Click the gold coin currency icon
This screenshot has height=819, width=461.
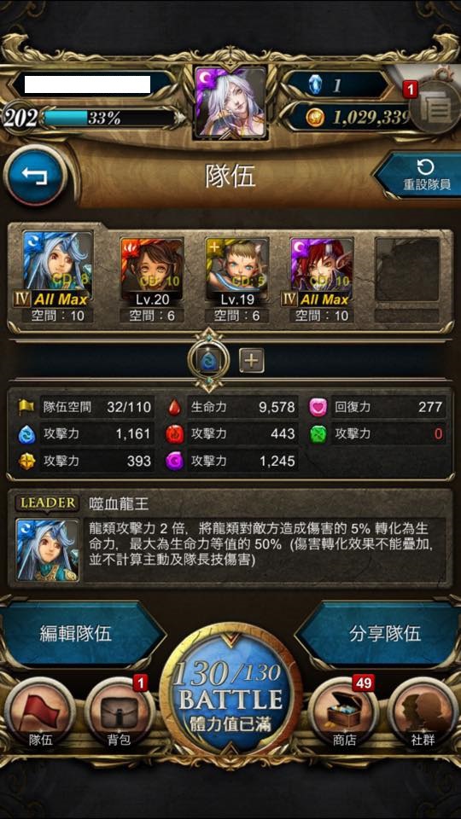315,117
